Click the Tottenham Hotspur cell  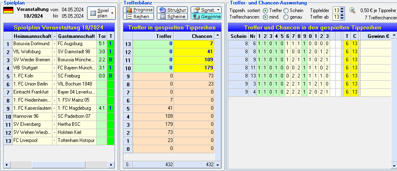(77, 140)
